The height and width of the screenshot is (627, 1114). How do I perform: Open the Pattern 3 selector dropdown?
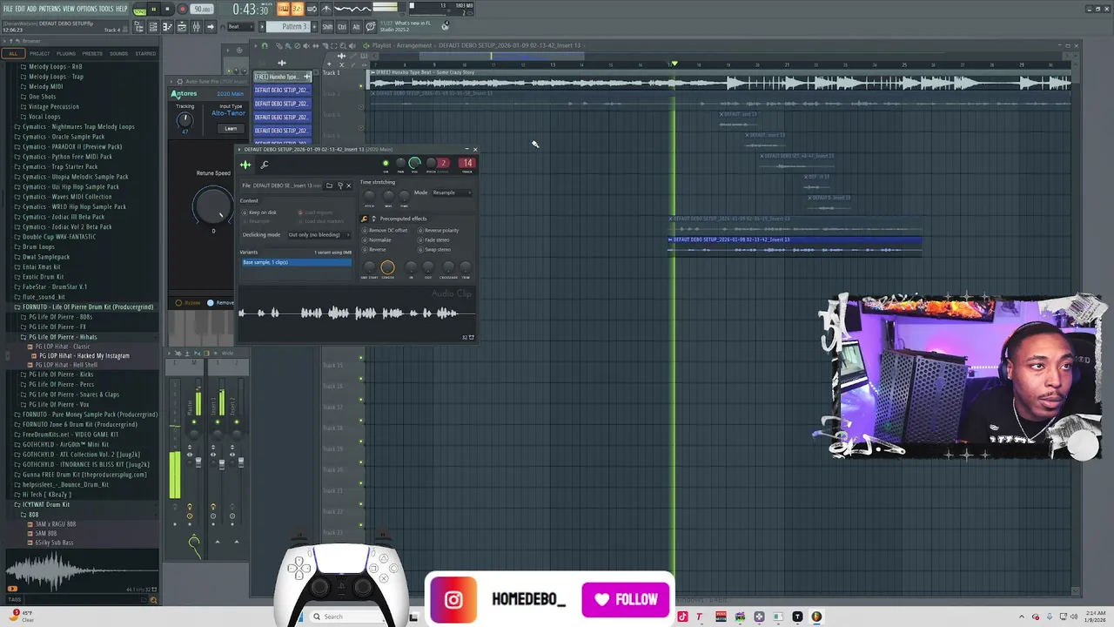pyautogui.click(x=288, y=27)
